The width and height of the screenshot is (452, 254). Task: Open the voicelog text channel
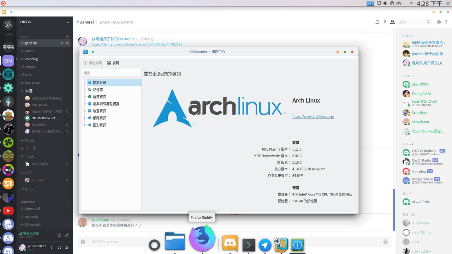point(44,59)
